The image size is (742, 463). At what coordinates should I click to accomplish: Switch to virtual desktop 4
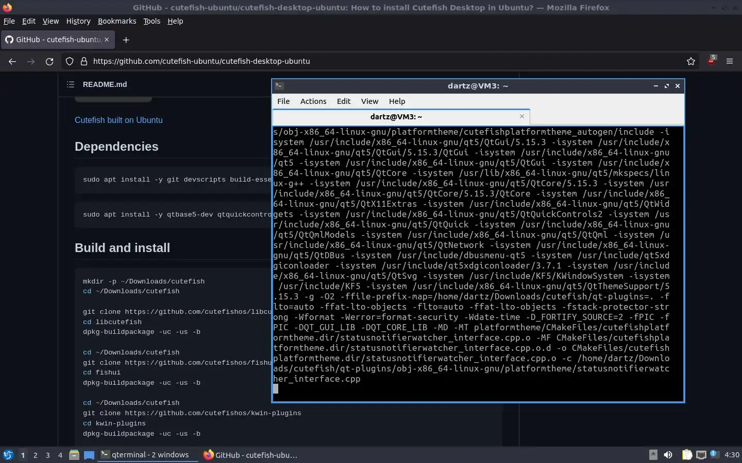pyautogui.click(x=60, y=455)
